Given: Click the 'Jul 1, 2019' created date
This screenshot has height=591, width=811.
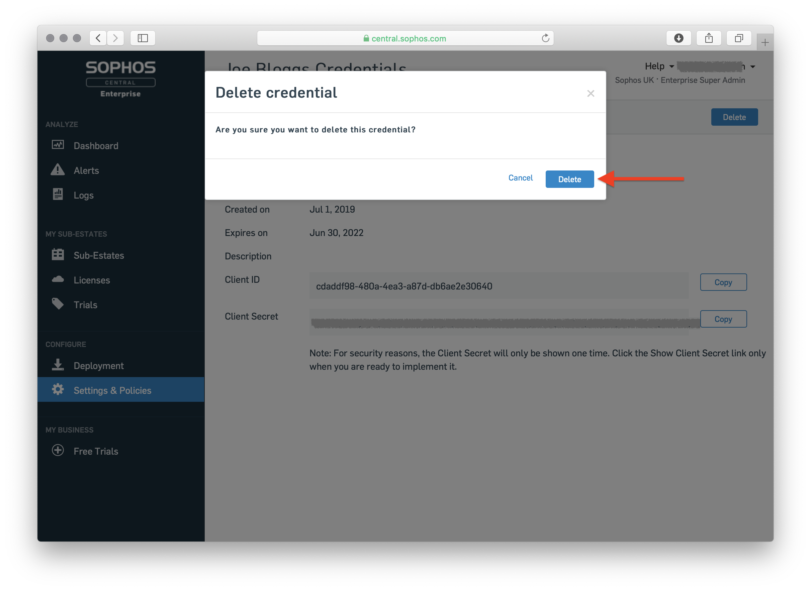Looking at the screenshot, I should (x=332, y=209).
